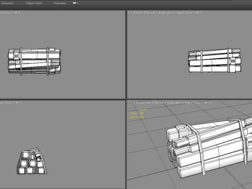252x189 pixels.
Task: Open Perspective viewport Smooth + Highlights shading menu
Action: 168,102
